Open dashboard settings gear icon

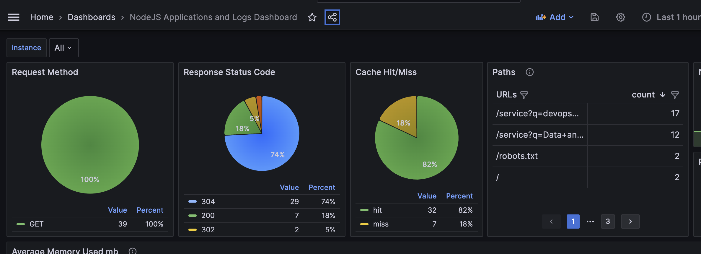[x=621, y=17]
